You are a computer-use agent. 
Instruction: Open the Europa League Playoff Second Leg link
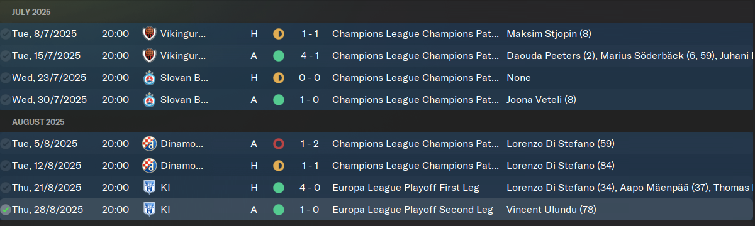click(x=413, y=210)
